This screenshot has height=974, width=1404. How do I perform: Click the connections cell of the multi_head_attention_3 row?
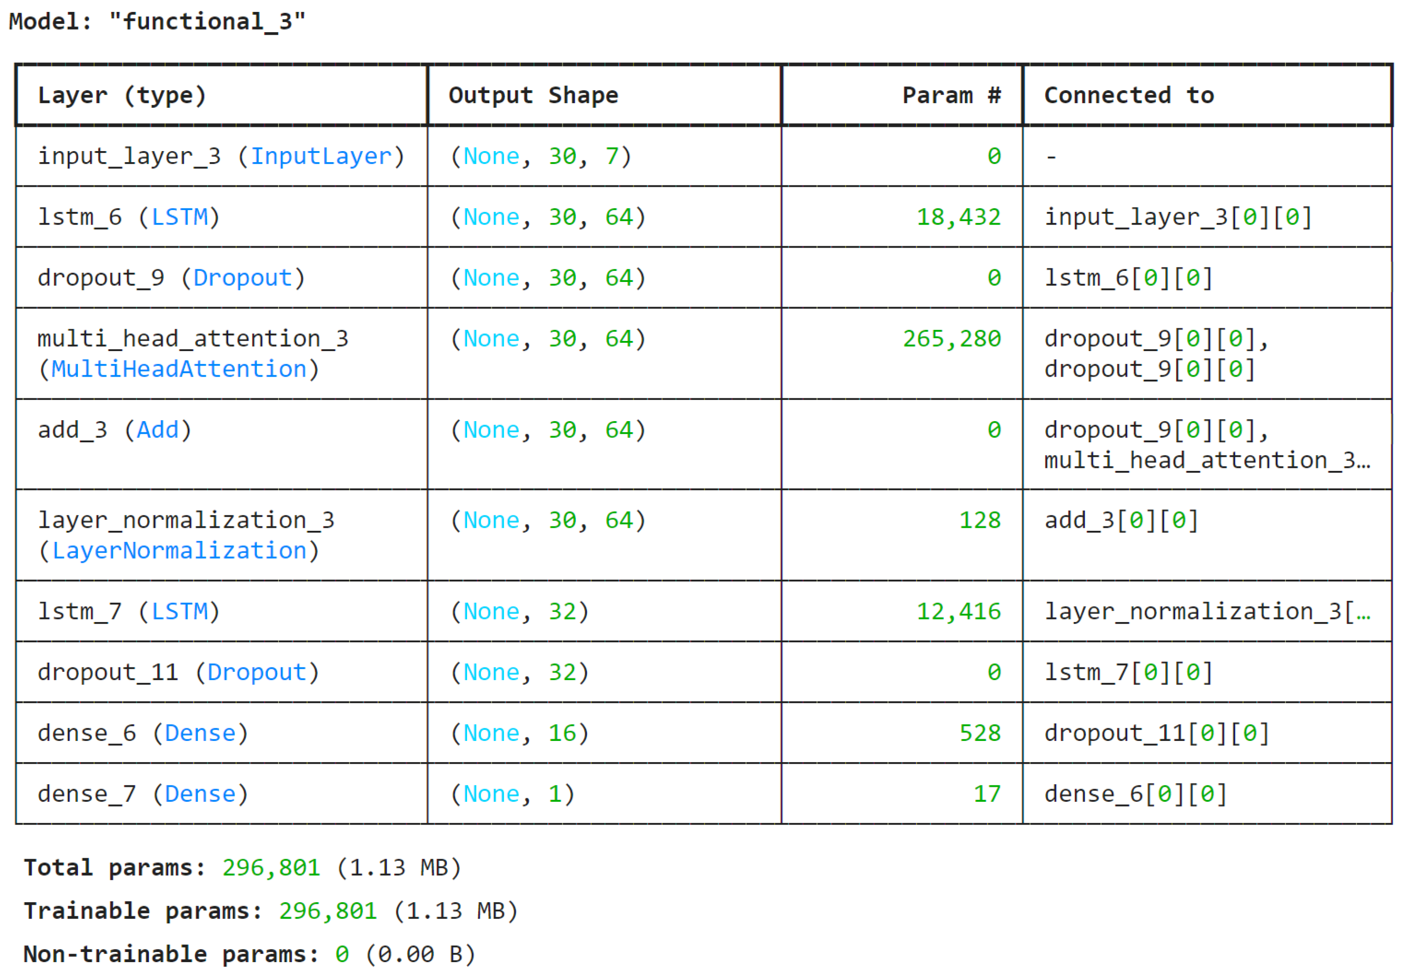1157,354
